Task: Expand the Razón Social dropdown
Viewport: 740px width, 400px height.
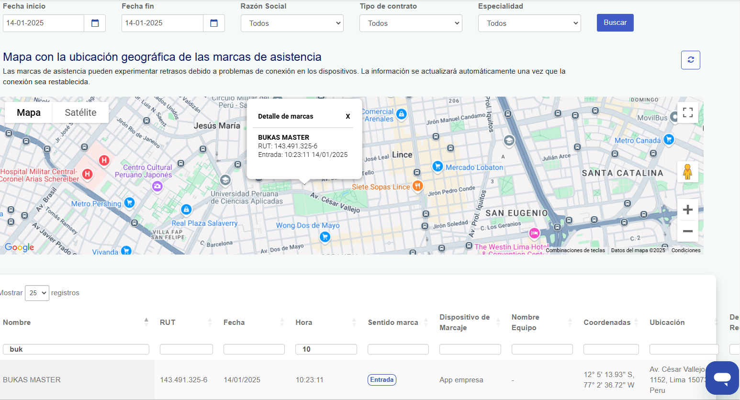Action: pos(292,23)
